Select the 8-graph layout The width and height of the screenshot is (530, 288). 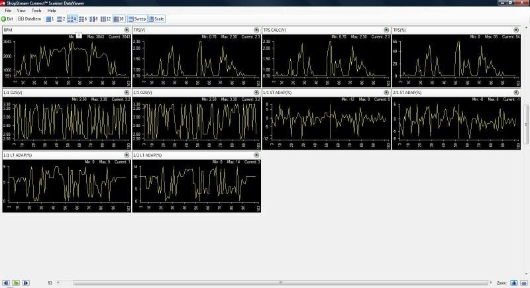tap(93, 19)
